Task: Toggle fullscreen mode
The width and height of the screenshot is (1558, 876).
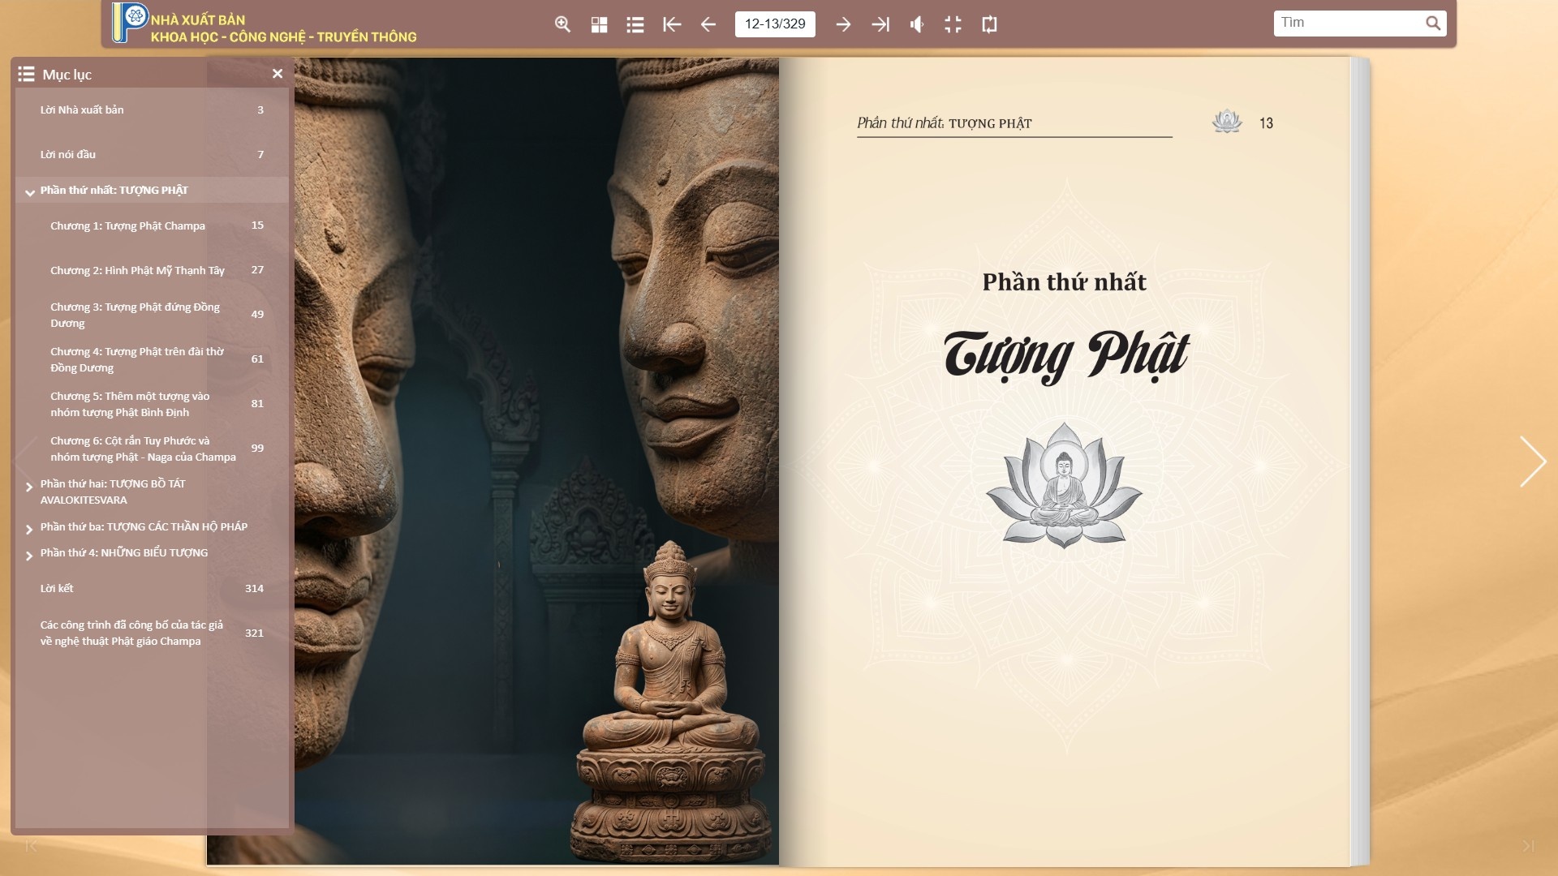Action: [952, 24]
